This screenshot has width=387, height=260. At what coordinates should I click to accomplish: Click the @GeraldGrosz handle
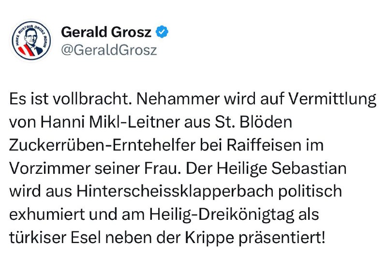click(x=109, y=50)
